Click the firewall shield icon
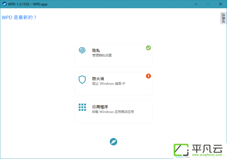 pos(82,79)
